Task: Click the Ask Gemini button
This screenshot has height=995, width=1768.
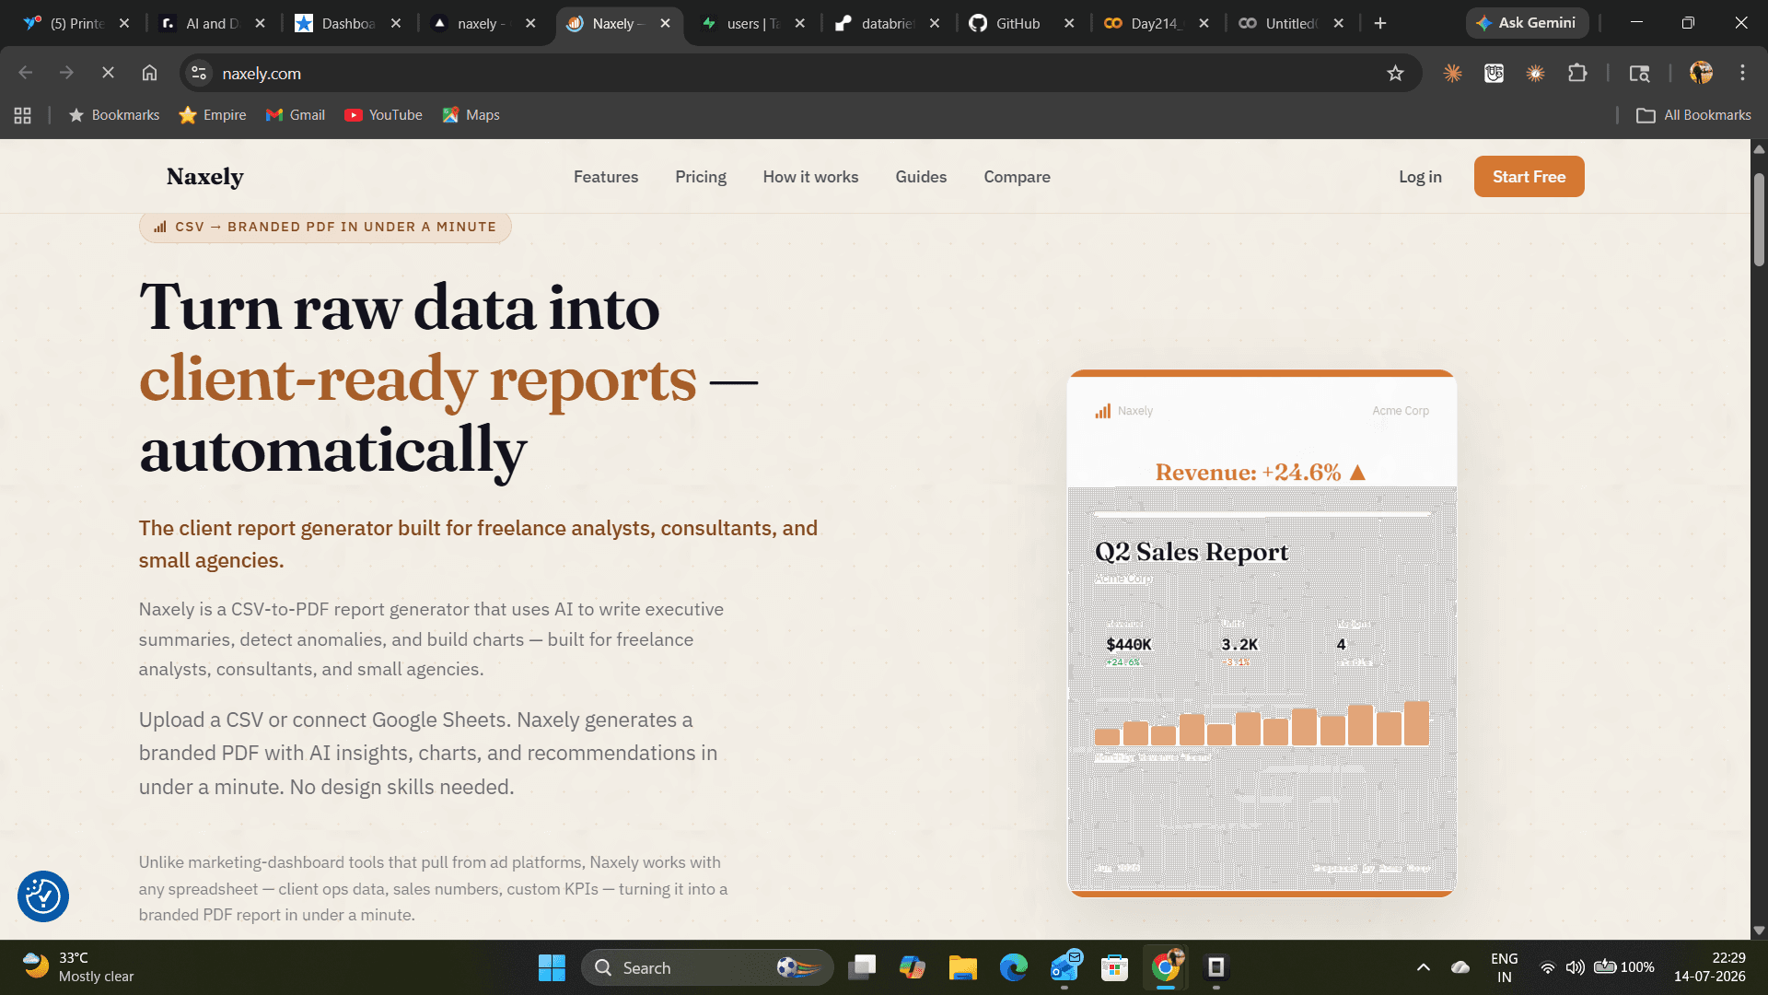Action: [x=1527, y=23]
